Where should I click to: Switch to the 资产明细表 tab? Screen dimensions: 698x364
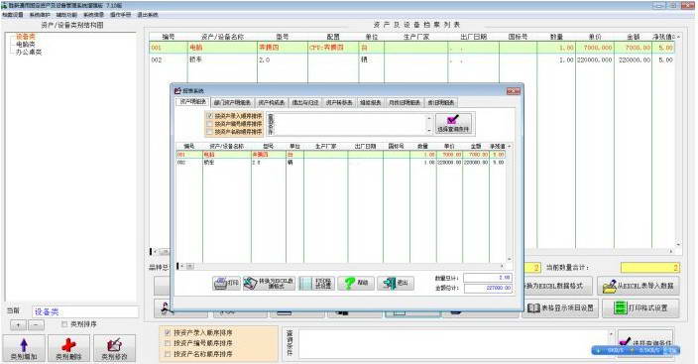192,102
